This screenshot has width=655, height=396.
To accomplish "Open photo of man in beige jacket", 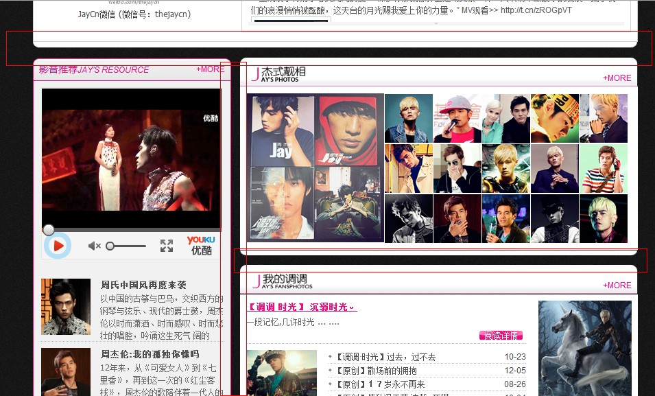I will [409, 169].
